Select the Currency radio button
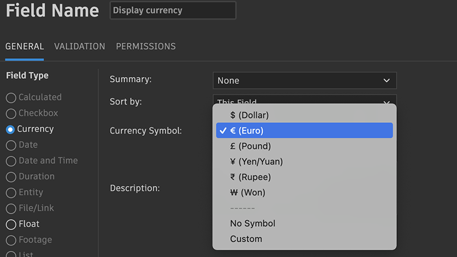 point(11,130)
